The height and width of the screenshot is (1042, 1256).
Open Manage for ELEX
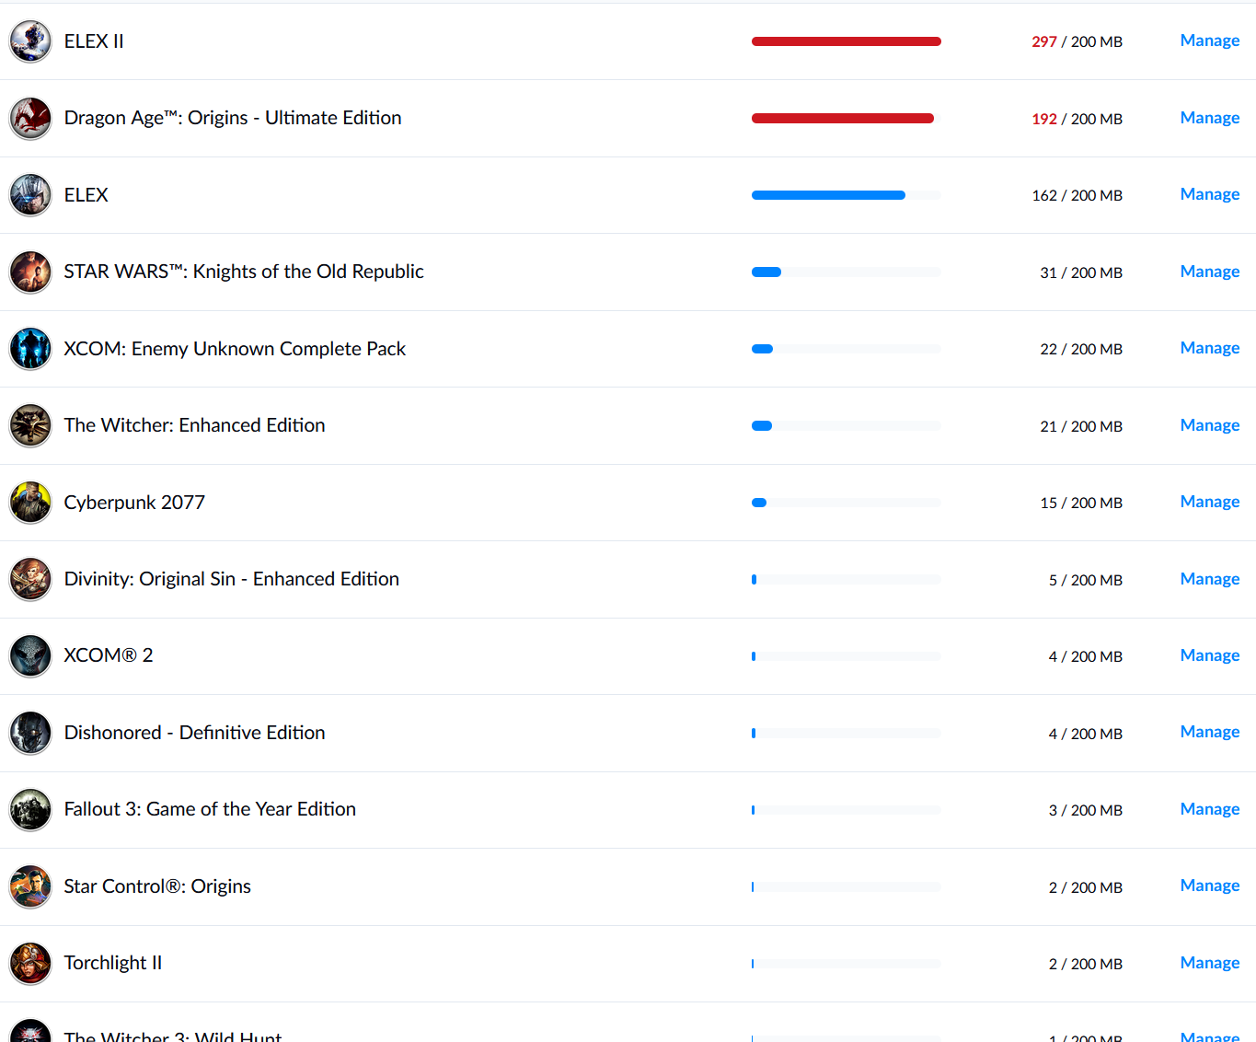1210,194
